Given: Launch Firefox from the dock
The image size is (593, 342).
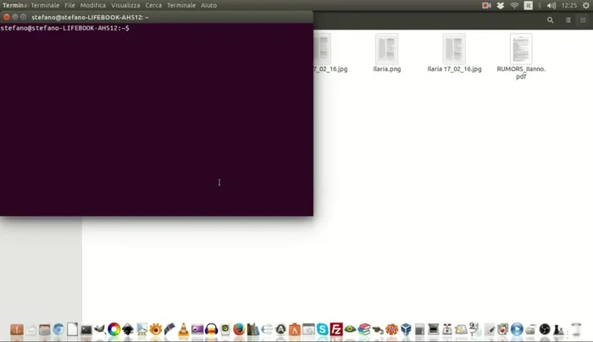Looking at the screenshot, I should [x=239, y=329].
